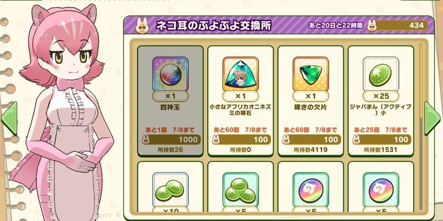Image resolution: width=443 pixels, height=221 pixels.
Task: Click the 1000 cost bar for 四神玉
Action: click(171, 139)
